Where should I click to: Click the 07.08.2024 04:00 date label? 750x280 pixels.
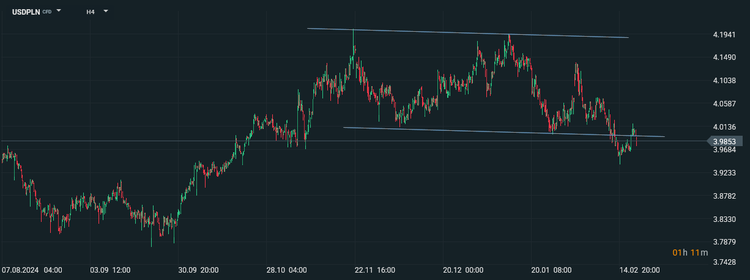click(x=31, y=270)
